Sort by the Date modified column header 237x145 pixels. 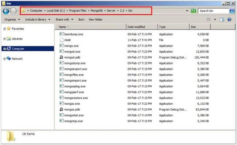142,27
